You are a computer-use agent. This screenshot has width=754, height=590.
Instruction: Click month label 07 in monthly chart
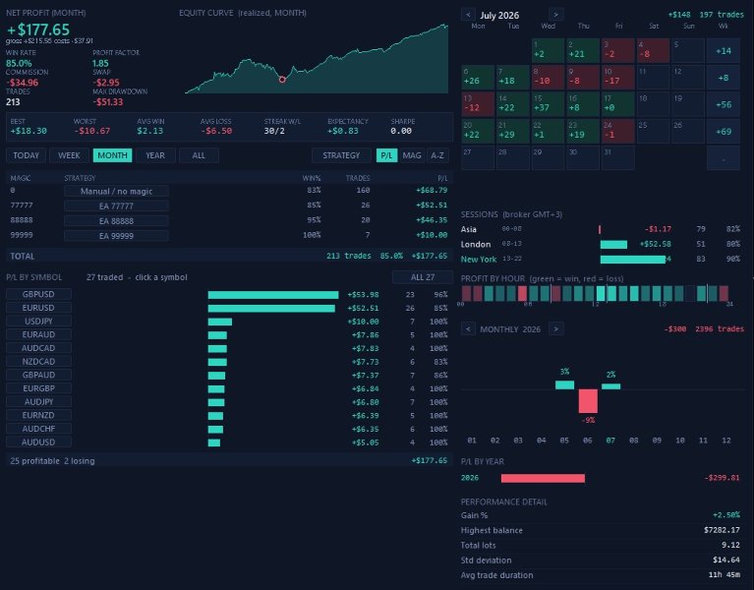tap(610, 440)
